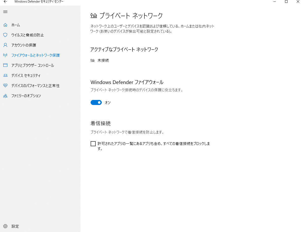This screenshot has width=301, height=232.
Task: Click the private network house icon in header
Action: click(x=93, y=15)
